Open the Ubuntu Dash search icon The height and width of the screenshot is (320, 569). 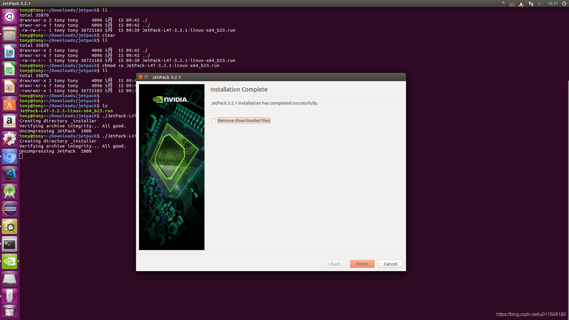(9, 17)
